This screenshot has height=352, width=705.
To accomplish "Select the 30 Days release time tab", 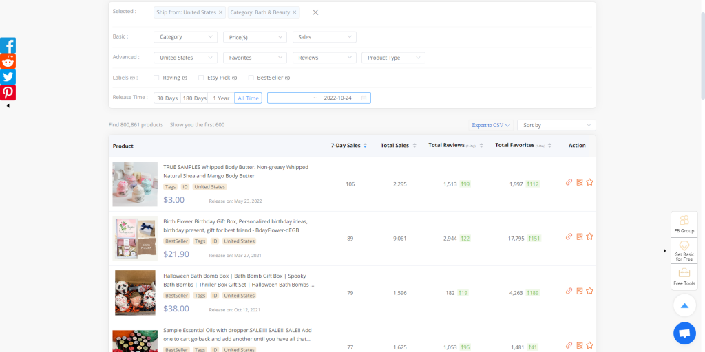I will click(167, 98).
